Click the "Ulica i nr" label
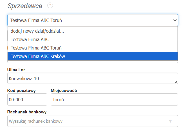 pyautogui.click(x=17, y=70)
